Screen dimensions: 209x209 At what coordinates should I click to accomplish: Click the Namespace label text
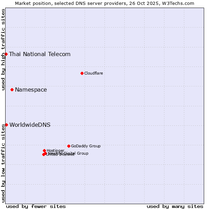[x=31, y=90]
